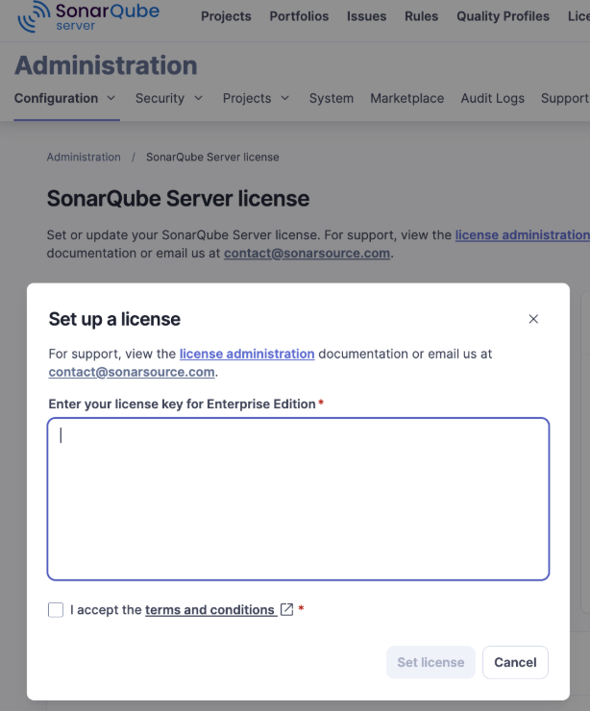
Task: Go to Rules in the navigation bar
Action: coord(421,16)
